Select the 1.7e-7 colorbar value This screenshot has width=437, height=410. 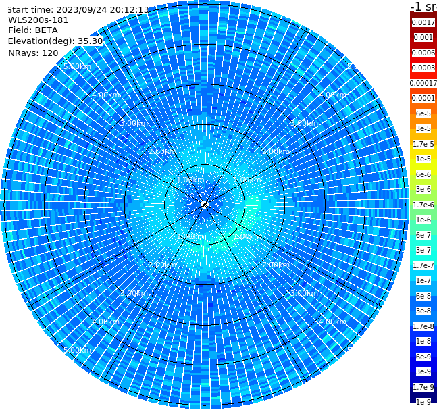coord(423,265)
